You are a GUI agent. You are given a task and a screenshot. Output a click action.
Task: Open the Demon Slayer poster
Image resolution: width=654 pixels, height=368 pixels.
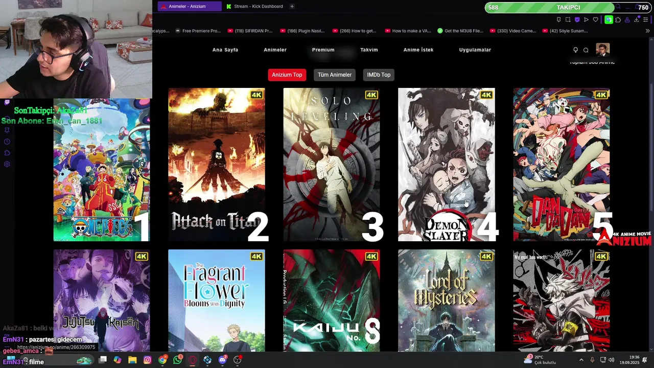pyautogui.click(x=447, y=165)
